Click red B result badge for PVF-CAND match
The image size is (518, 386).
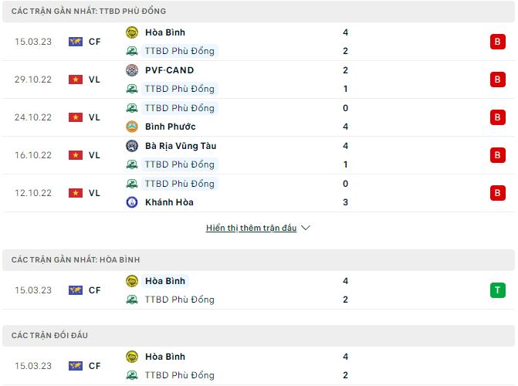(x=497, y=80)
